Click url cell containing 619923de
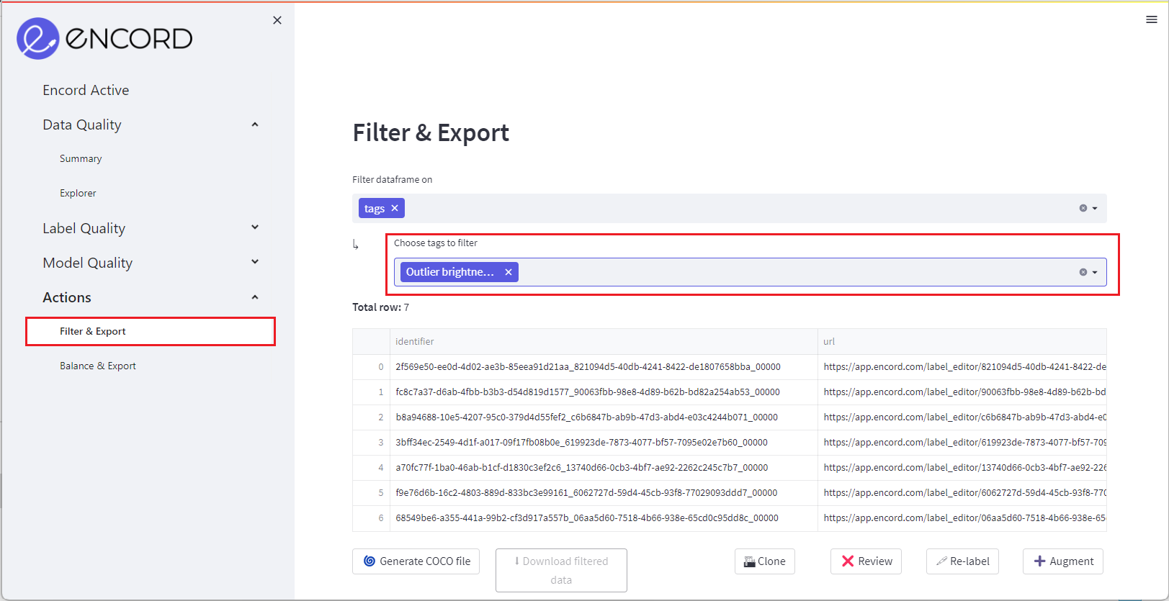 (x=962, y=443)
